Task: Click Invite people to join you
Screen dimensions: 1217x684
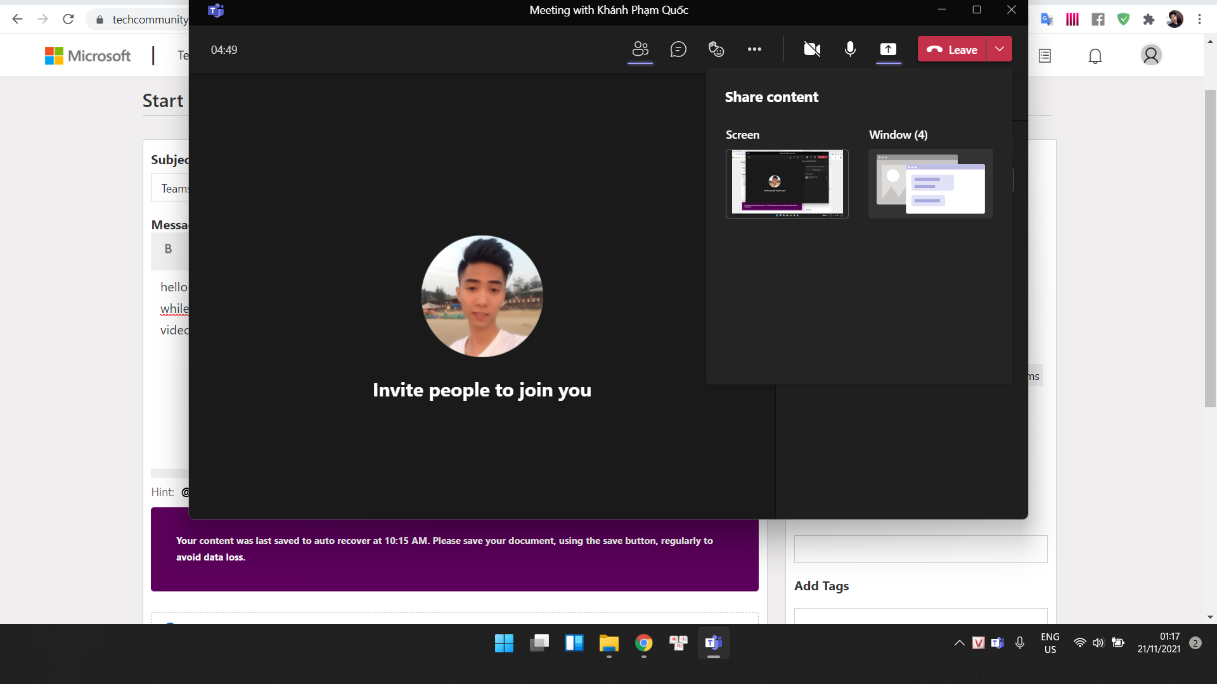Action: tap(482, 389)
